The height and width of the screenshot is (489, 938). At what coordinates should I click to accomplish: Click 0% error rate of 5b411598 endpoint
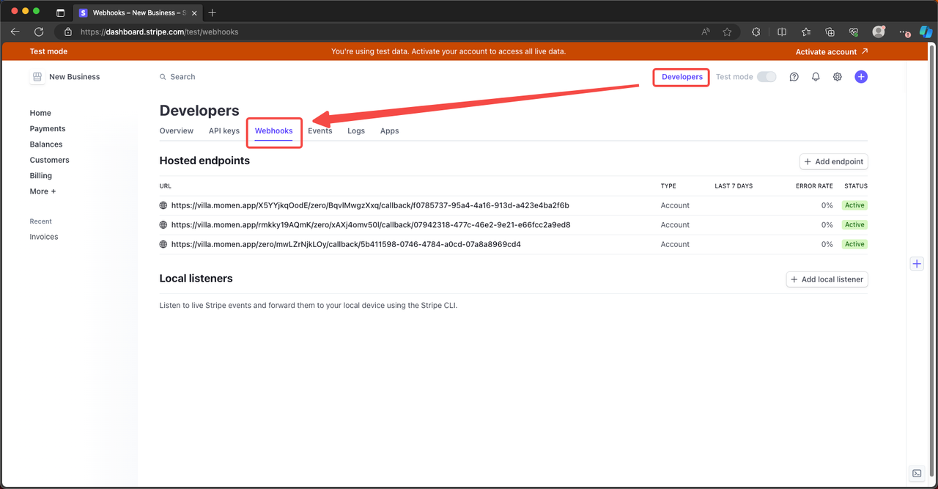click(x=827, y=244)
